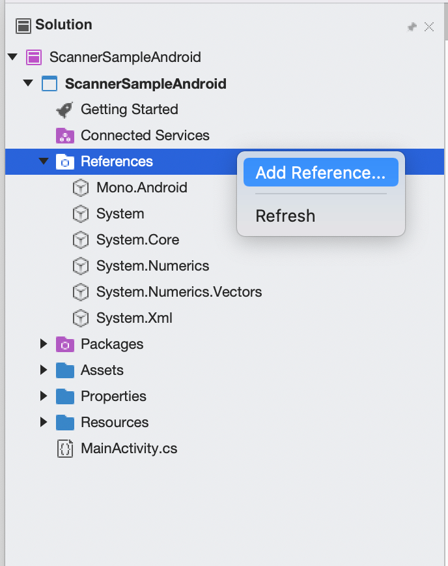Select the Packages folder icon
Screen dimensions: 448x566
coord(65,344)
